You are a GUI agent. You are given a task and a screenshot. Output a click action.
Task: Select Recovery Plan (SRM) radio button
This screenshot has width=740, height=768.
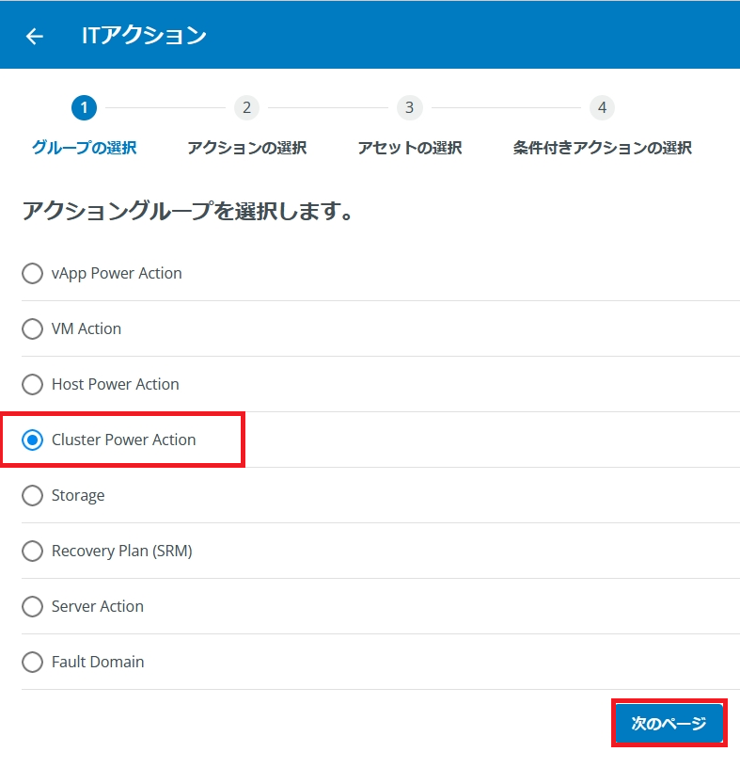[x=33, y=551]
